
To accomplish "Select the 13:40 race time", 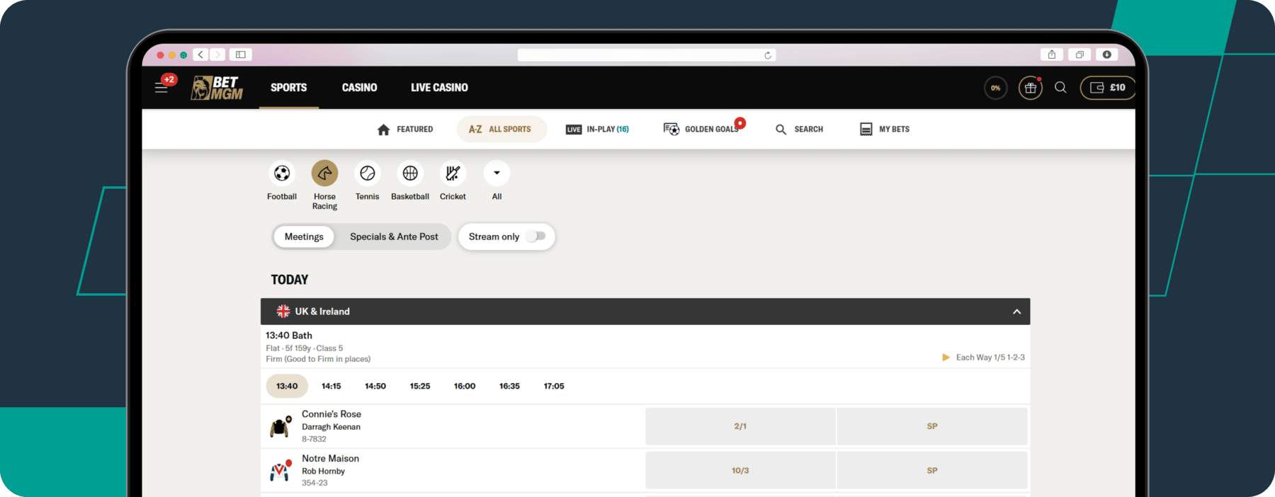I will tap(287, 387).
